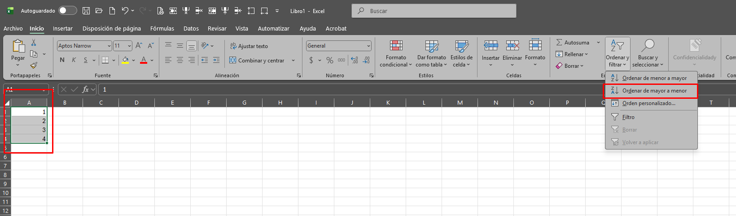Toggle italic (K) formatting
The image size is (736, 216).
74,60
